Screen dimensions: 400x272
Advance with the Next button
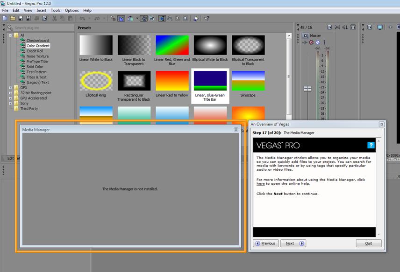pyautogui.click(x=293, y=243)
